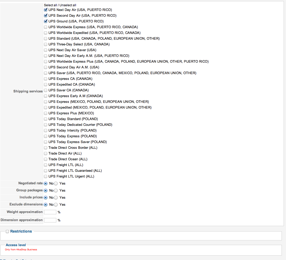Check the UPS Three-Day Select option
Viewport: 286px width, 260px height.
tap(46, 44)
